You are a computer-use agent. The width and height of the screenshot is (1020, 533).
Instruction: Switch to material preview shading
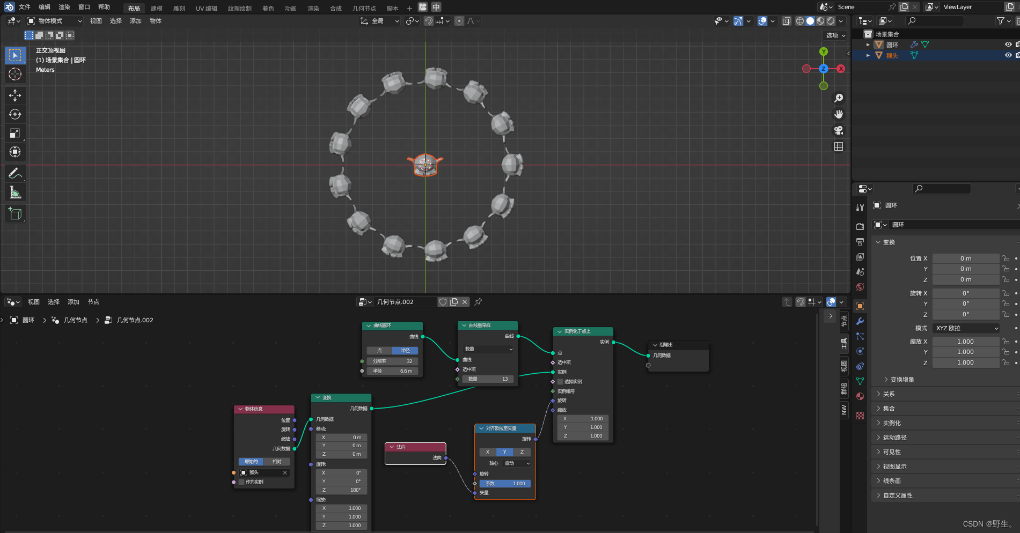coord(820,21)
